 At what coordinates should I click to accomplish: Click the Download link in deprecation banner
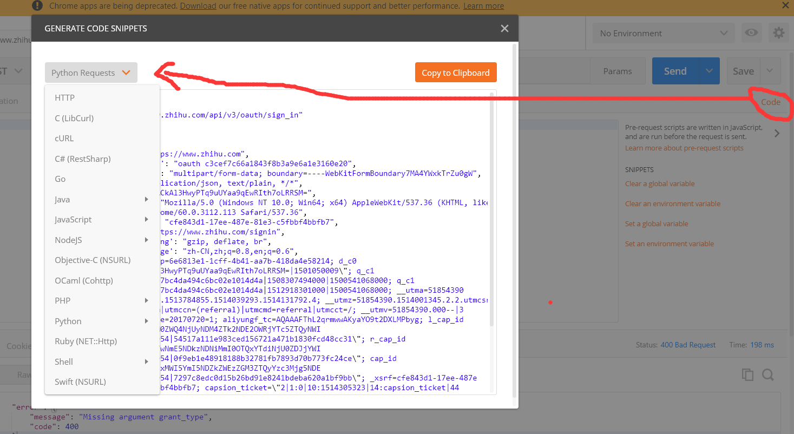pos(198,6)
